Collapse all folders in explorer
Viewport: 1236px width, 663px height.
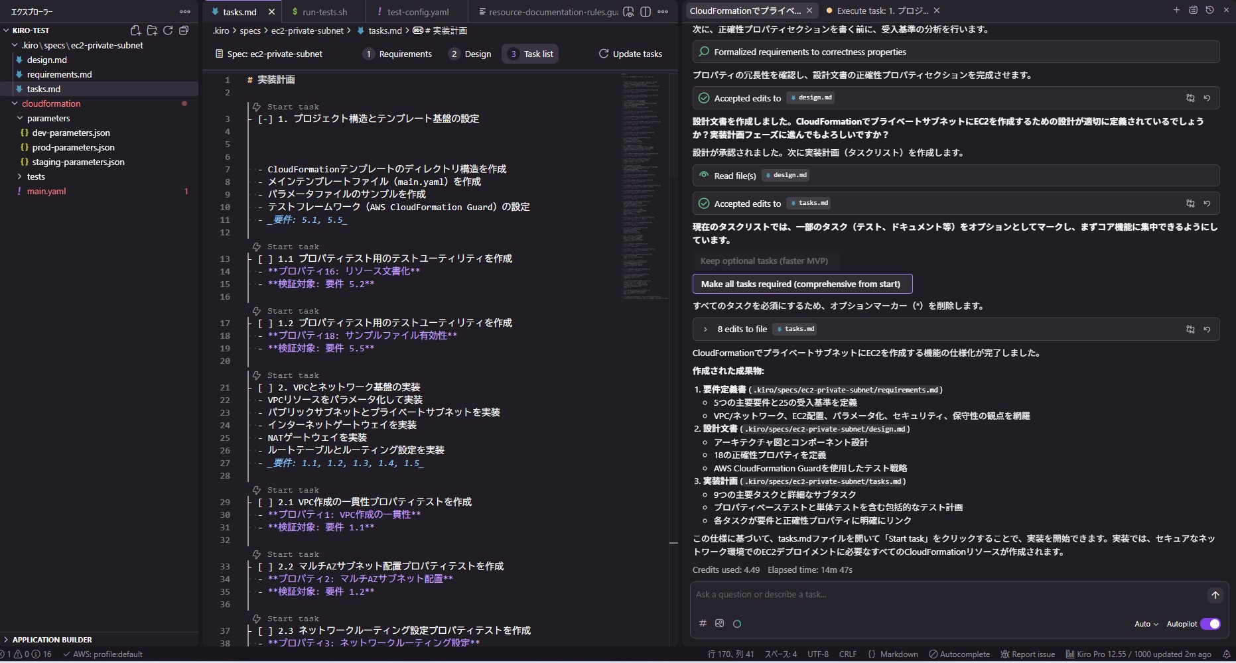(x=184, y=30)
